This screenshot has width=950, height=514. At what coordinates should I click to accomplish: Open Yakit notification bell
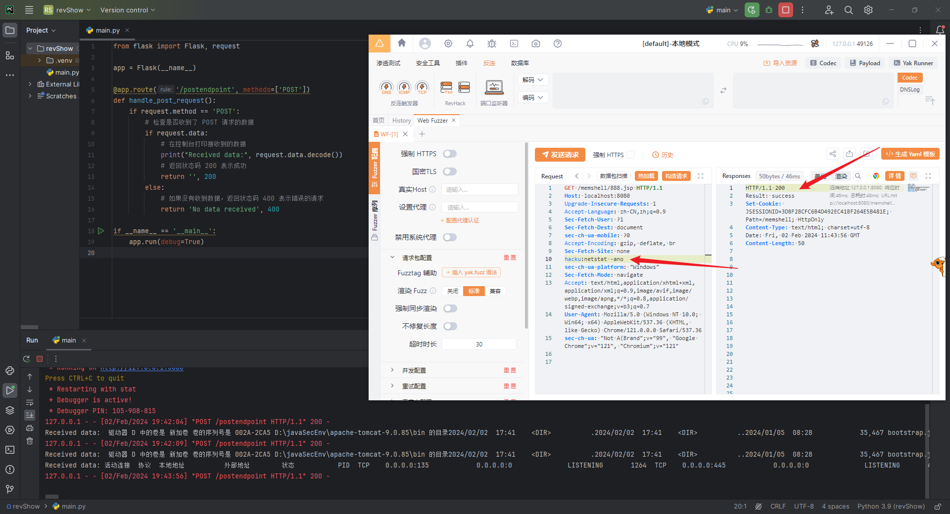[x=470, y=43]
